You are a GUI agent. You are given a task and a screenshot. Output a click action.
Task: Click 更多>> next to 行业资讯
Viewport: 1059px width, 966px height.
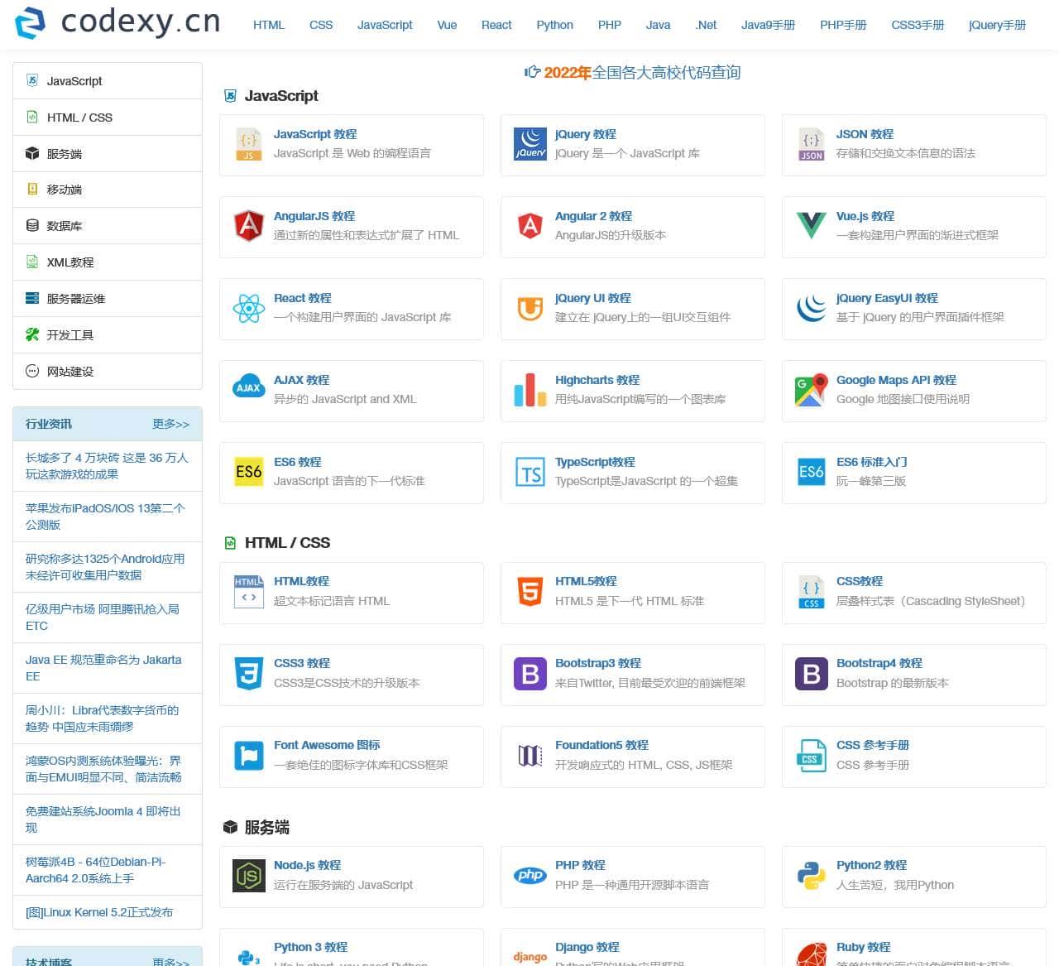pos(170,424)
